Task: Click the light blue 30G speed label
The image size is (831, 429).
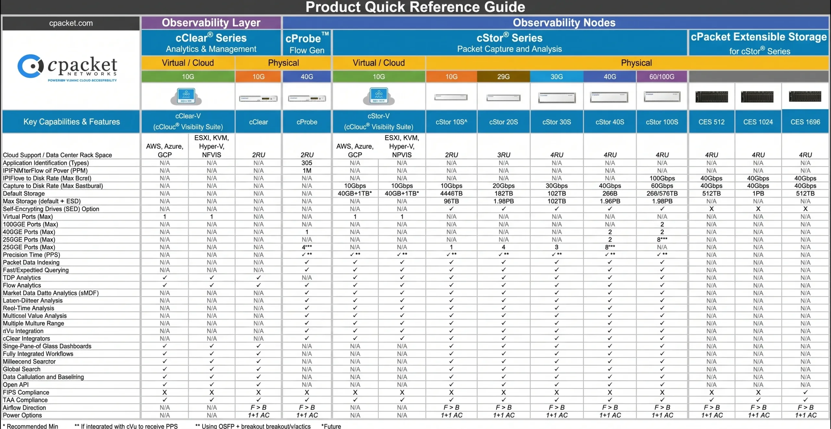Action: tap(557, 77)
